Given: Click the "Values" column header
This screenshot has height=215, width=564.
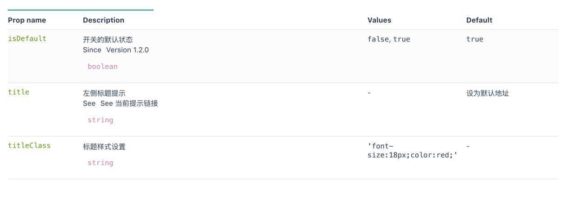Looking at the screenshot, I should click(379, 20).
